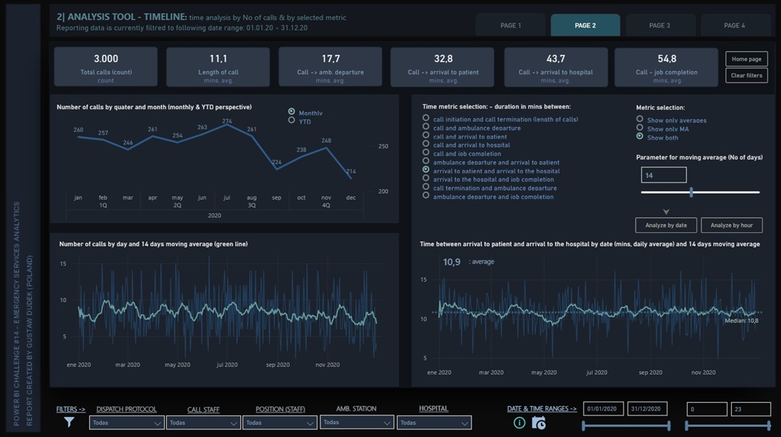Expand the Call Staff dropdown
Image resolution: width=781 pixels, height=437 pixels.
tap(202, 423)
